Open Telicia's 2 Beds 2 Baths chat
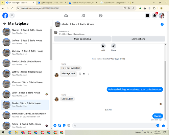Screen dimensions: 169x135 (25, 126)
